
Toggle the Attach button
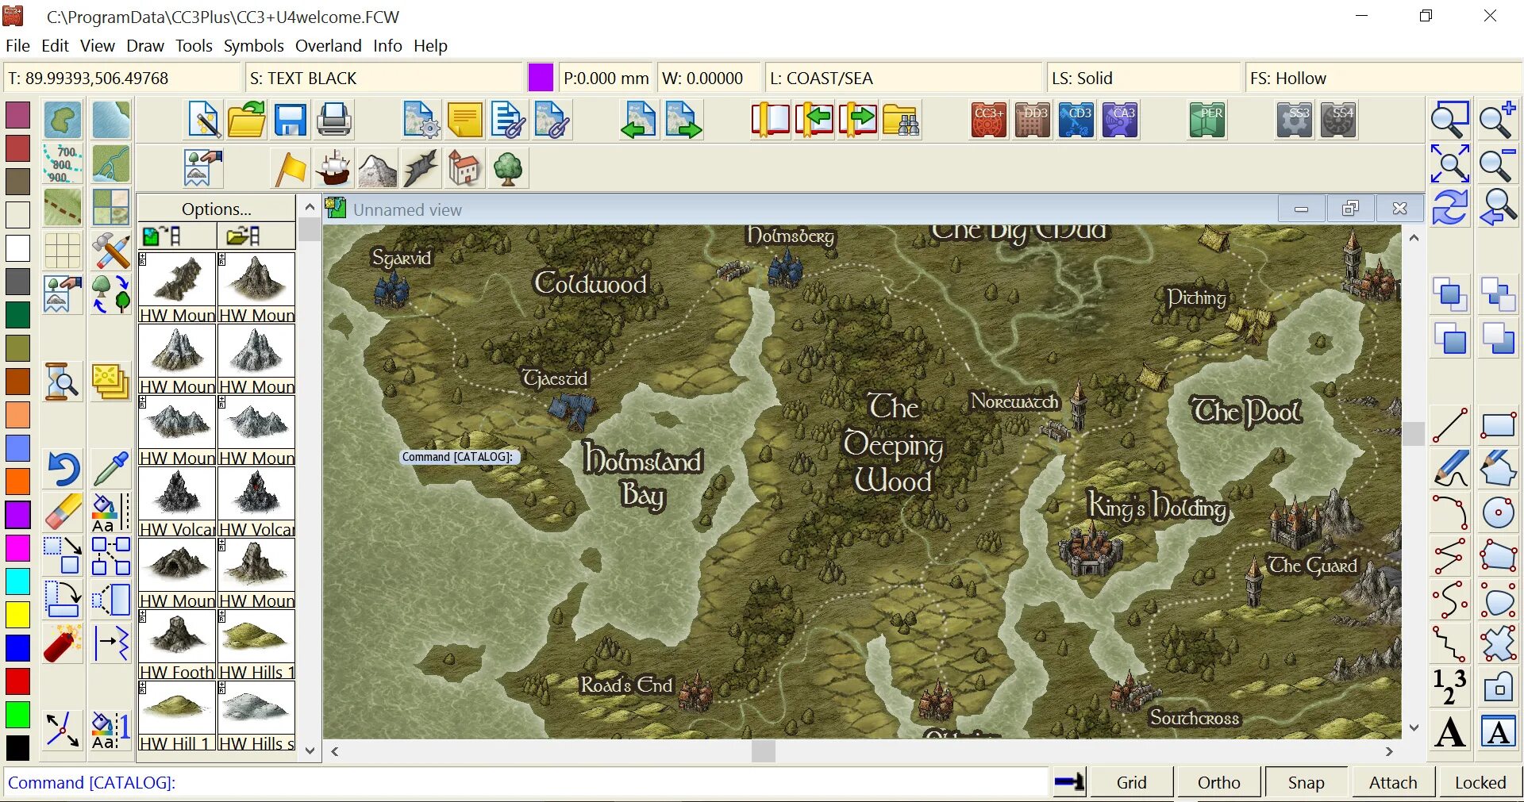pos(1393,783)
